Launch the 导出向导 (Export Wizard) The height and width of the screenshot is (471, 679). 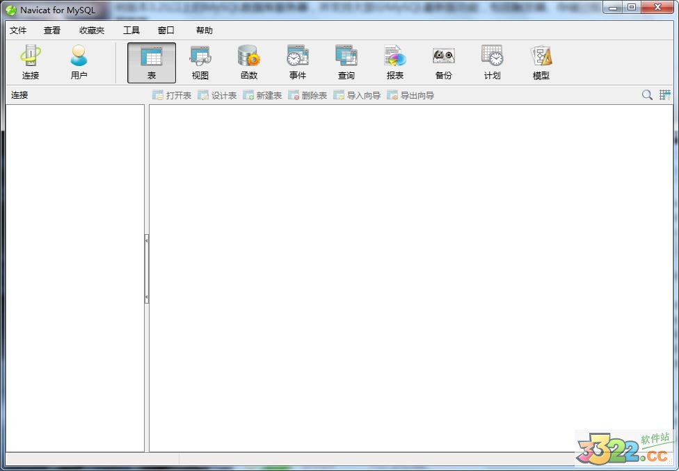point(411,95)
